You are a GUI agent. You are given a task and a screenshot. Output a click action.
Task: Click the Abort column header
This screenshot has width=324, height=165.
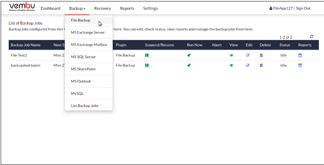pos(217,45)
